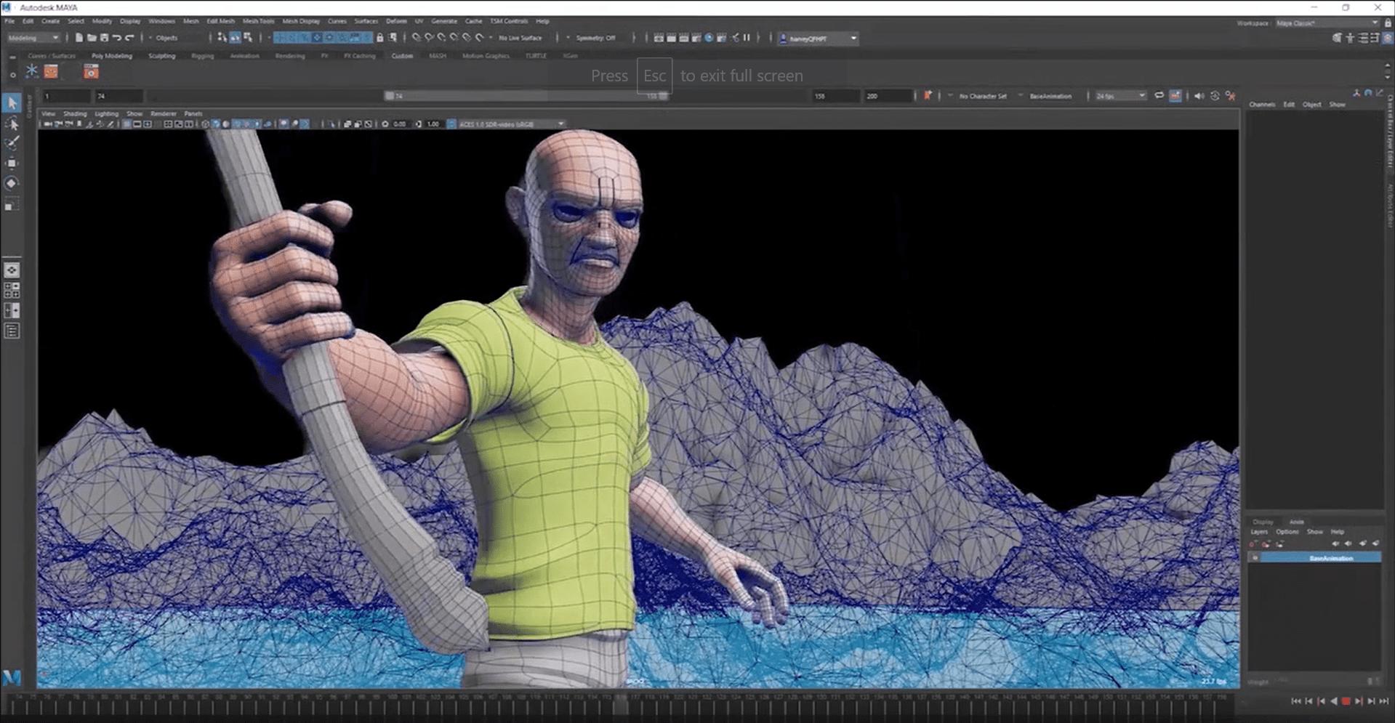Click the Save Scene icon in the toolbar
Screen dimensions: 1395x723
(106, 39)
